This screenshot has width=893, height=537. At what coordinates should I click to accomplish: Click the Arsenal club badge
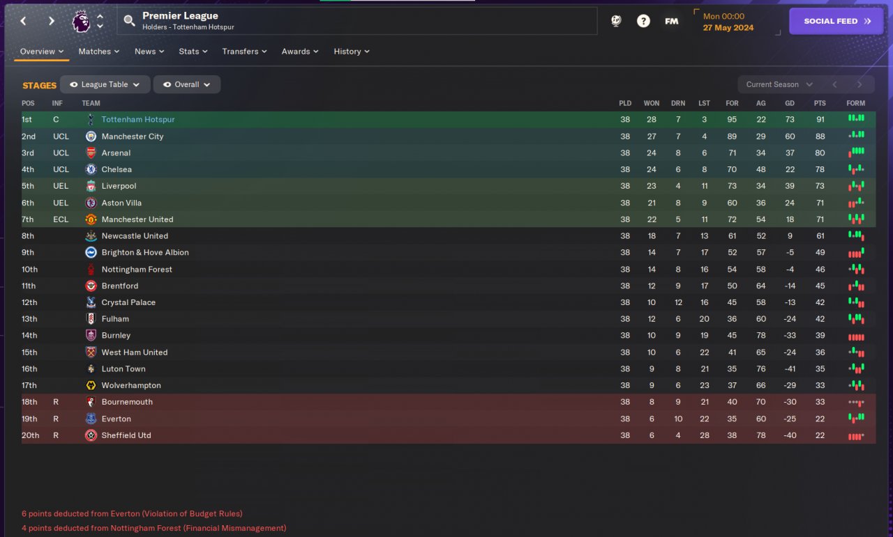pos(91,153)
